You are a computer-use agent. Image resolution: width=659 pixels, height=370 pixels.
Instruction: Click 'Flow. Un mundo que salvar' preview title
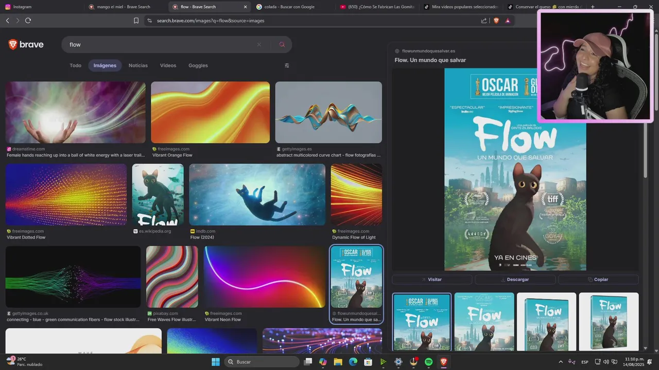point(430,60)
